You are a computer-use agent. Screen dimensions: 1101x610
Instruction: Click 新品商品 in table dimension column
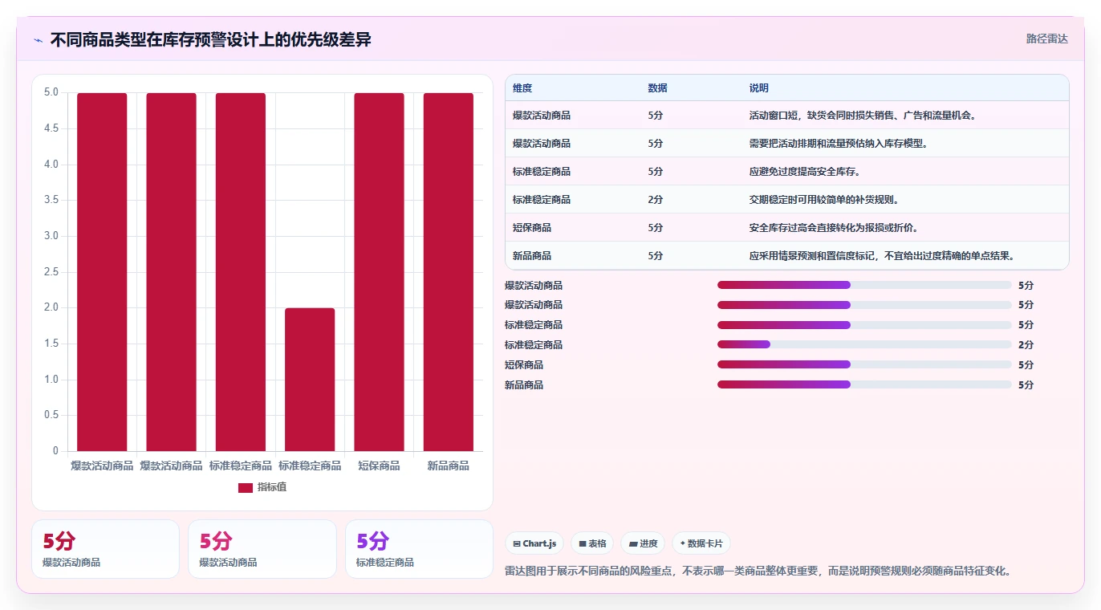click(x=532, y=256)
